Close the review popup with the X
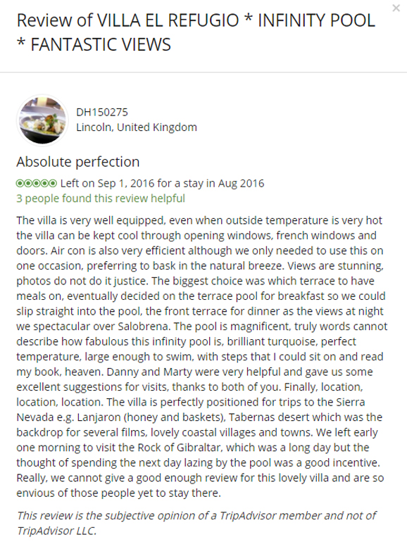The image size is (407, 549). click(396, 8)
